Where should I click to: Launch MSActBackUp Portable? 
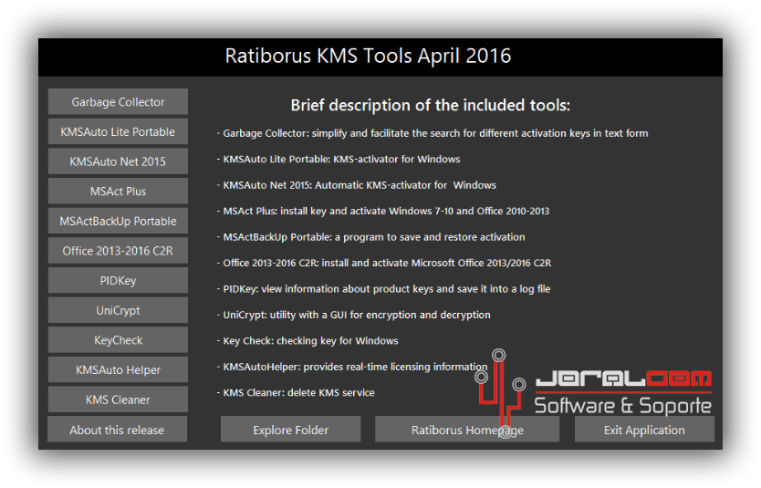point(118,222)
